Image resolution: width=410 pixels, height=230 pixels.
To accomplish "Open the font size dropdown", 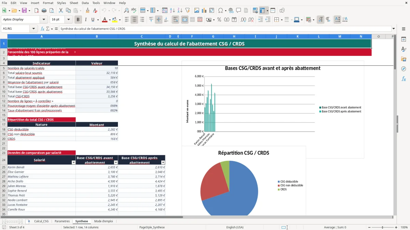I will click(x=68, y=19).
